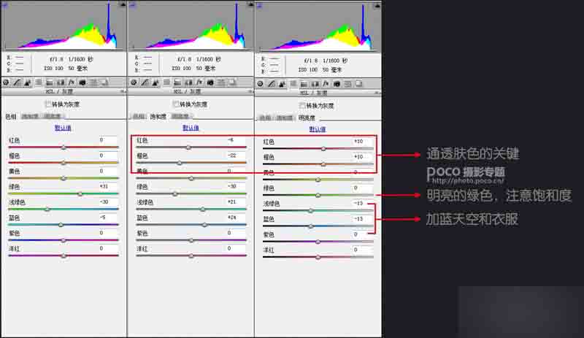Open Split Toning icon in right Luminance panel
Image resolution: width=584 pixels, height=338 pixels.
pos(304,84)
